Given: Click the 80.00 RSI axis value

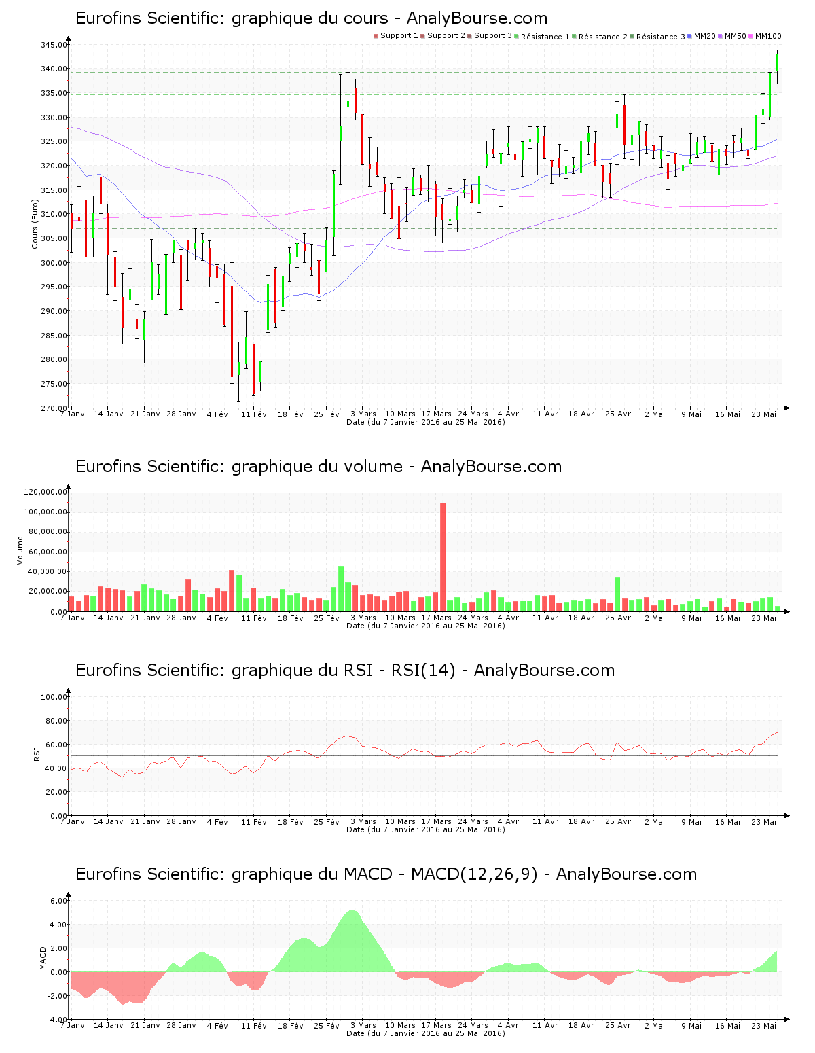Looking at the screenshot, I should click(x=56, y=721).
